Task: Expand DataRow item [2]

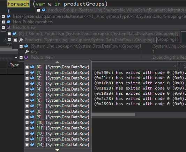Action: [x=27, y=78]
